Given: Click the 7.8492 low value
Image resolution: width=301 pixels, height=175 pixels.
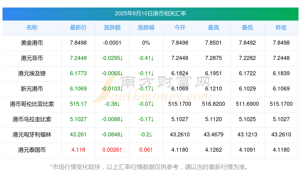Looking at the screenshot, I should pos(247,43).
